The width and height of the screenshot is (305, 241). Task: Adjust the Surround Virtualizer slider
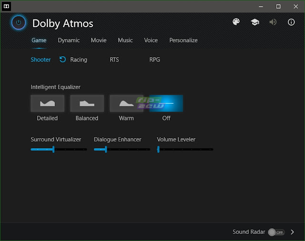59,150
